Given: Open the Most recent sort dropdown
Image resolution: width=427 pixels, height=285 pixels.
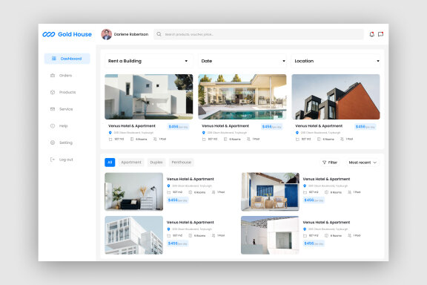Looking at the screenshot, I should [x=363, y=163].
